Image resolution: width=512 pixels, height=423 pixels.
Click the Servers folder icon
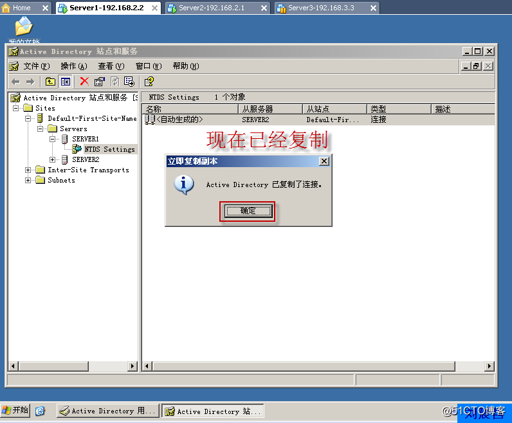[52, 129]
